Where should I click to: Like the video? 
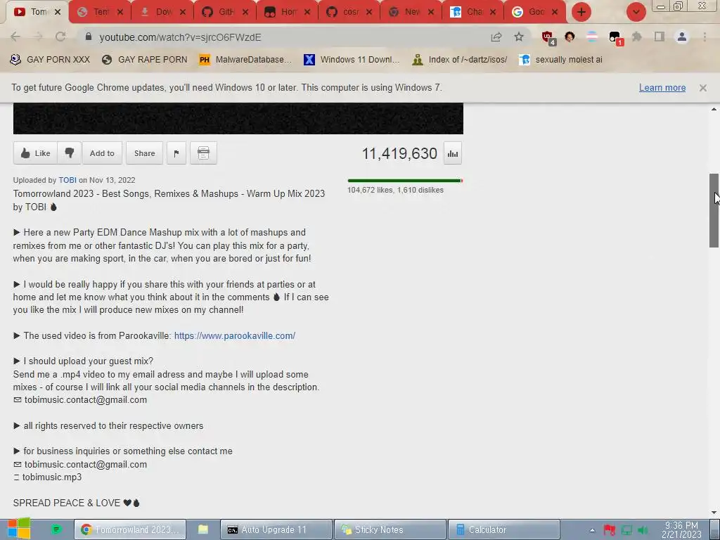pos(35,153)
